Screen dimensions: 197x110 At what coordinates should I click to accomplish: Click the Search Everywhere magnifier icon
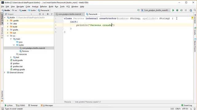(195, 10)
